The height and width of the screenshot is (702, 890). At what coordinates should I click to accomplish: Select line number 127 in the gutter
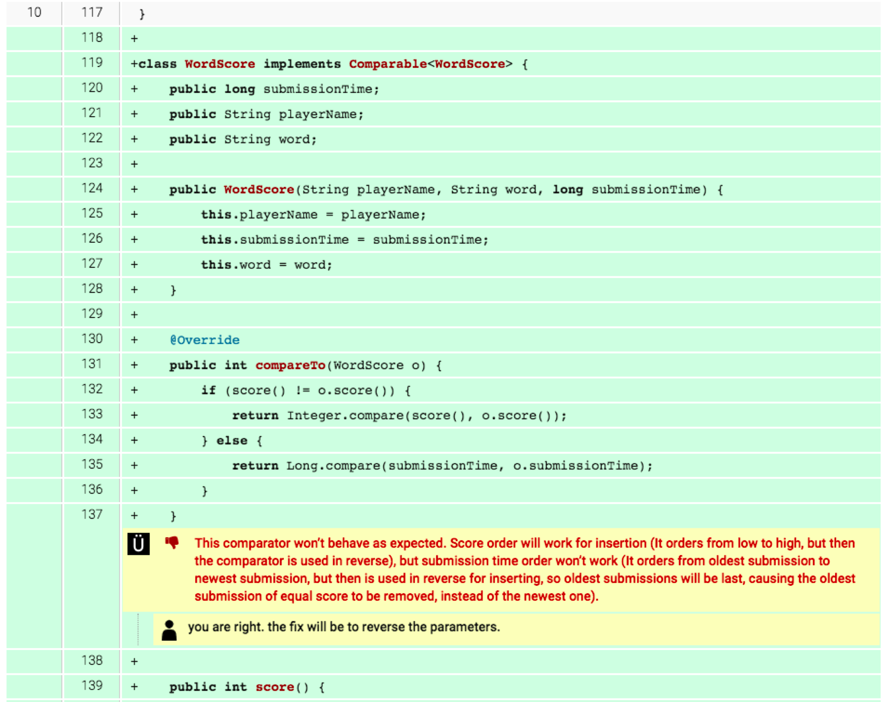tap(92, 263)
